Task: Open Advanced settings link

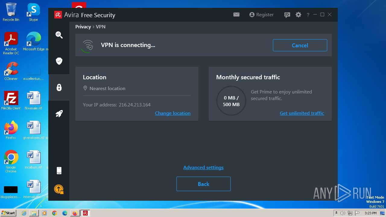Action: pyautogui.click(x=203, y=168)
